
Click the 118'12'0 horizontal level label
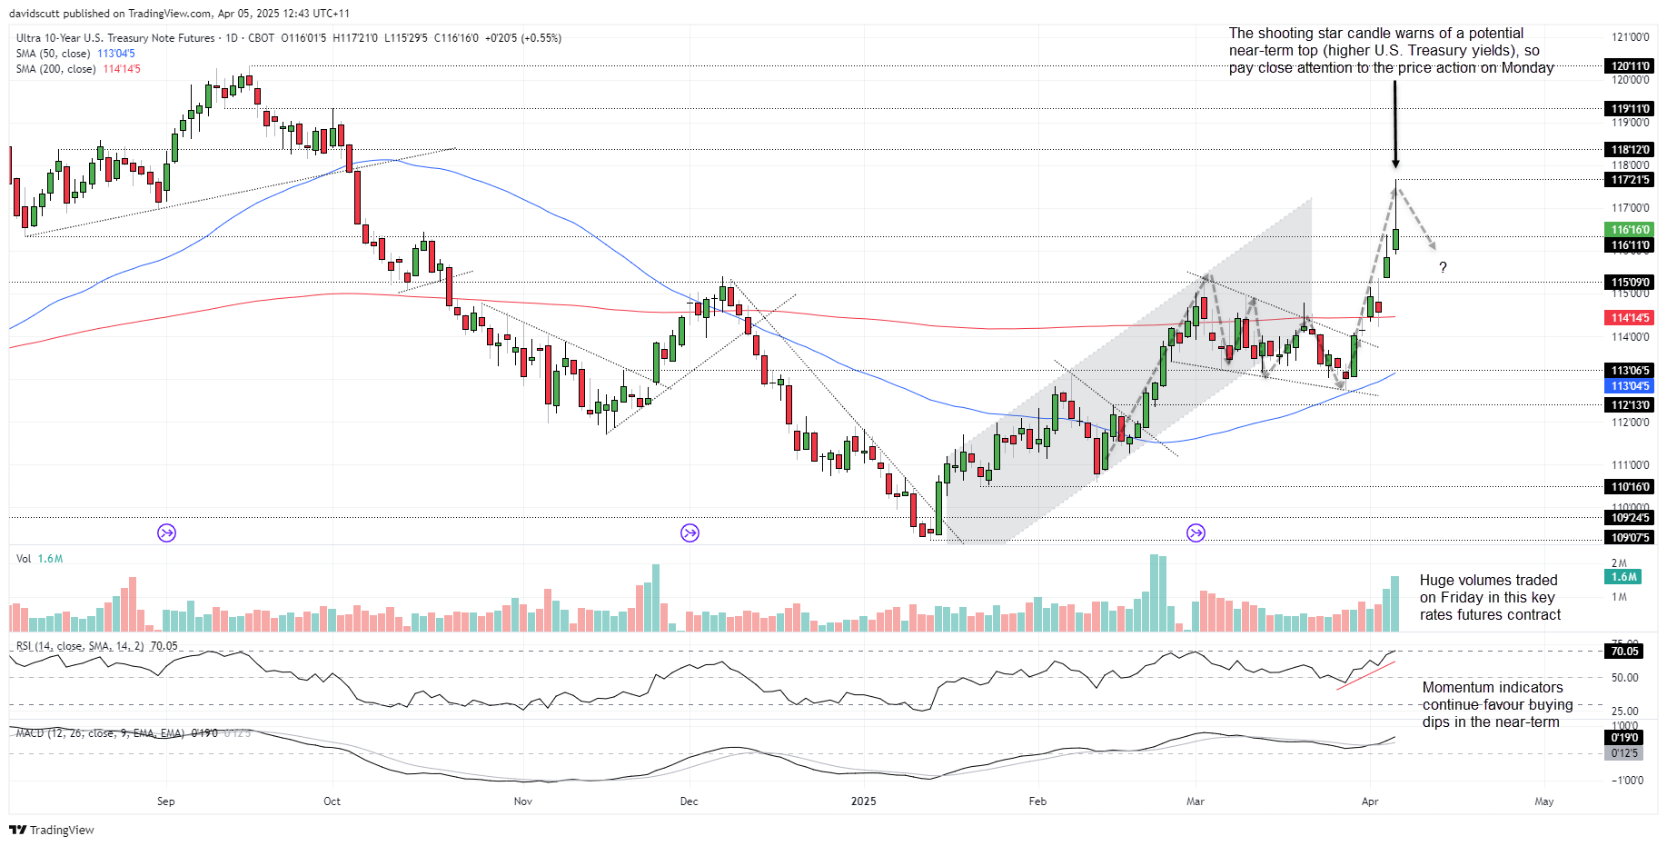1630,149
